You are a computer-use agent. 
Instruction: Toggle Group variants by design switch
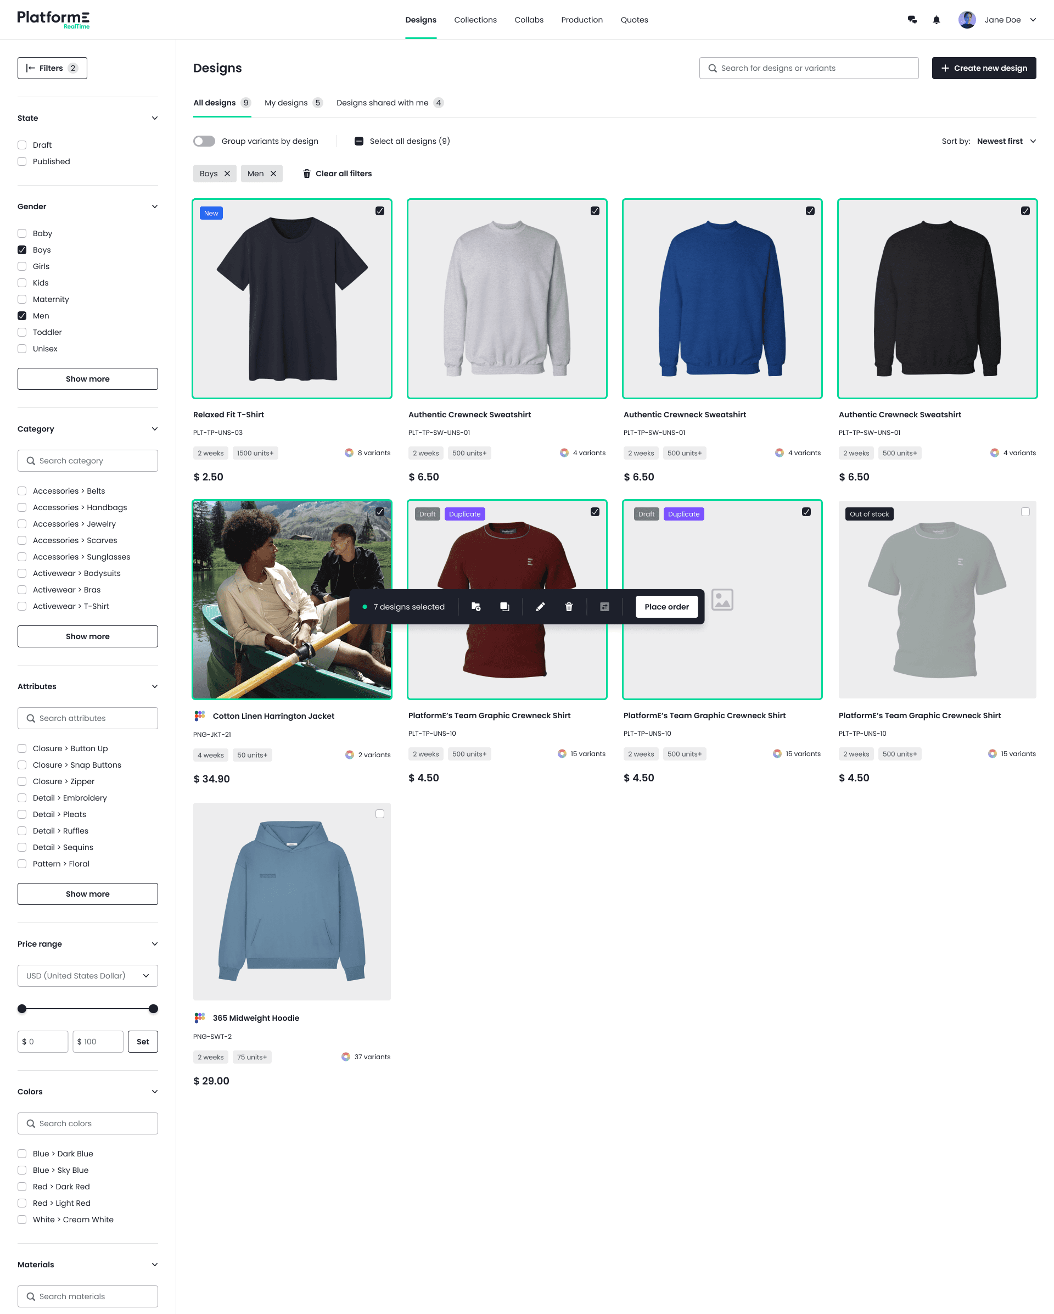204,142
